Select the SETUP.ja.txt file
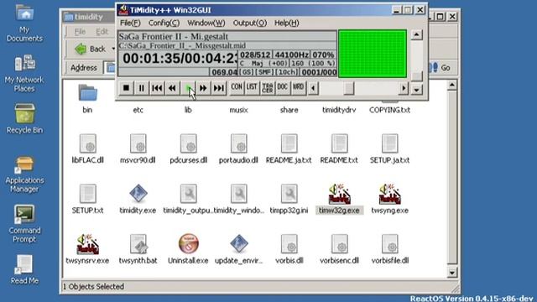 pos(389,148)
